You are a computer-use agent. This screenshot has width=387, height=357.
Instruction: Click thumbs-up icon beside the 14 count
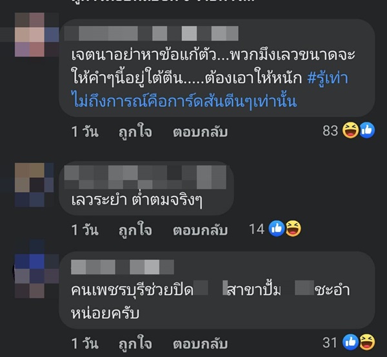(x=277, y=229)
